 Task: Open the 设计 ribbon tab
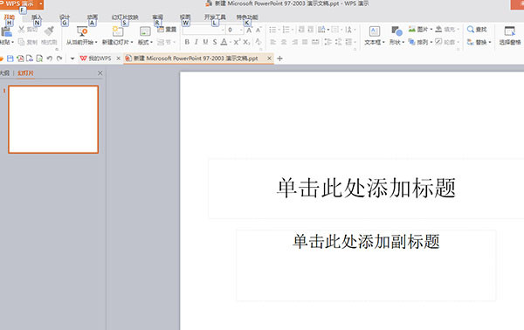click(x=65, y=17)
